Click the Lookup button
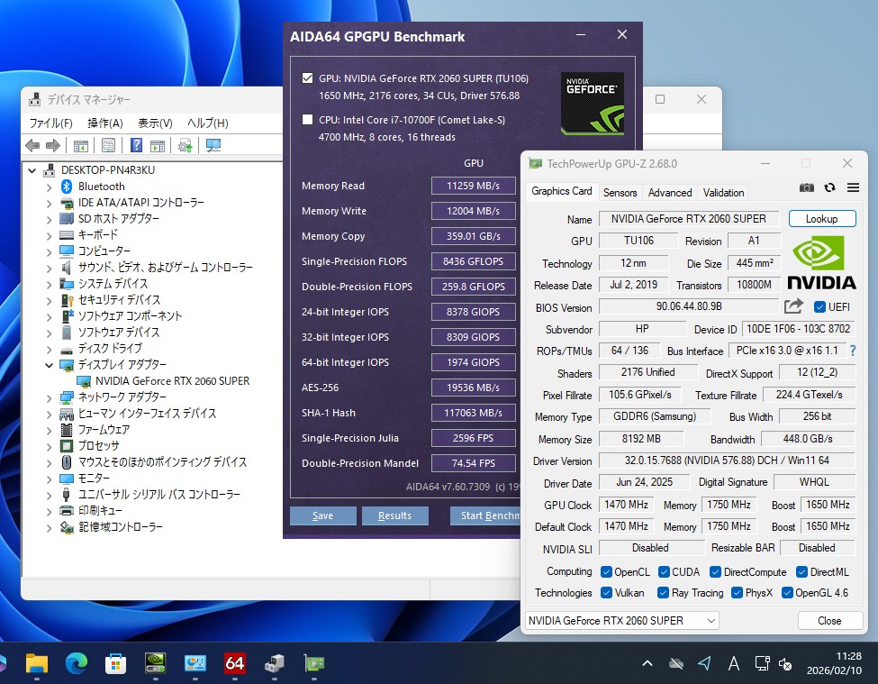This screenshot has height=684, width=878. (821, 219)
